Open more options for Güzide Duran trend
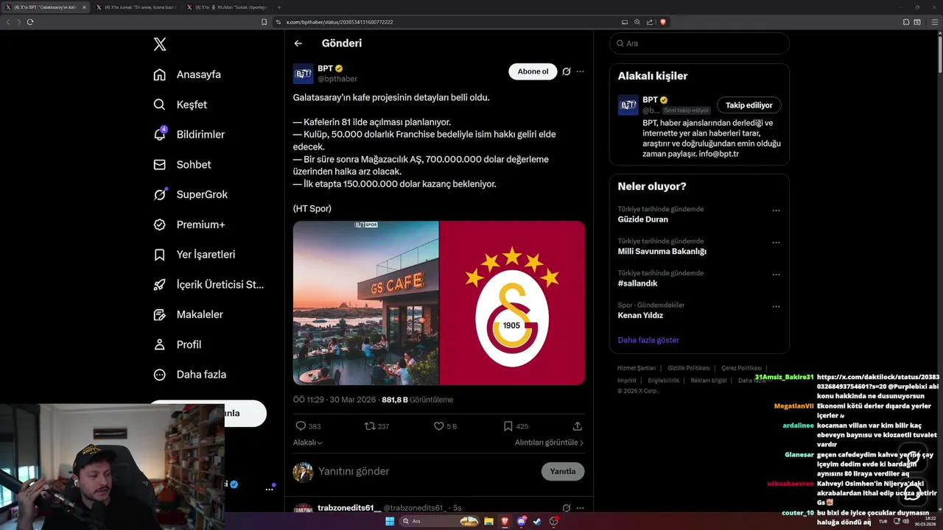Screen dimensions: 943x530 point(776,211)
